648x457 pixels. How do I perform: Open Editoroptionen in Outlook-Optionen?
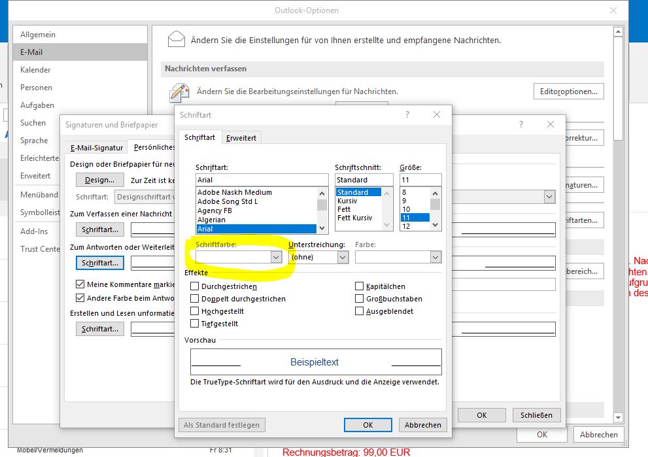[569, 92]
